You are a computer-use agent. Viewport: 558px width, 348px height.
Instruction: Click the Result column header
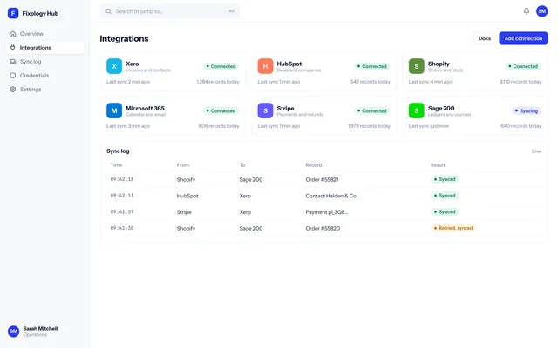(x=438, y=165)
